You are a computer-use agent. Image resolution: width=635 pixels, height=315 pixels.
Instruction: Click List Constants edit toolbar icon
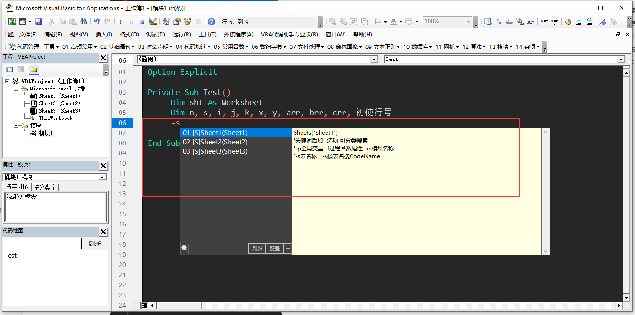tap(499, 22)
